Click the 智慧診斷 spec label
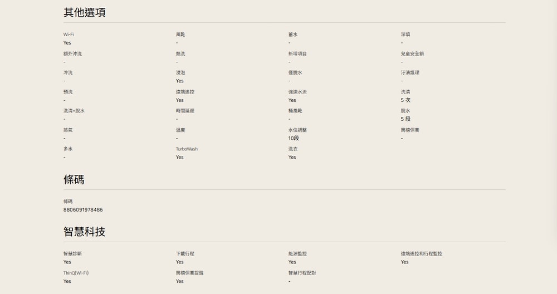This screenshot has height=294, width=557. pos(72,253)
